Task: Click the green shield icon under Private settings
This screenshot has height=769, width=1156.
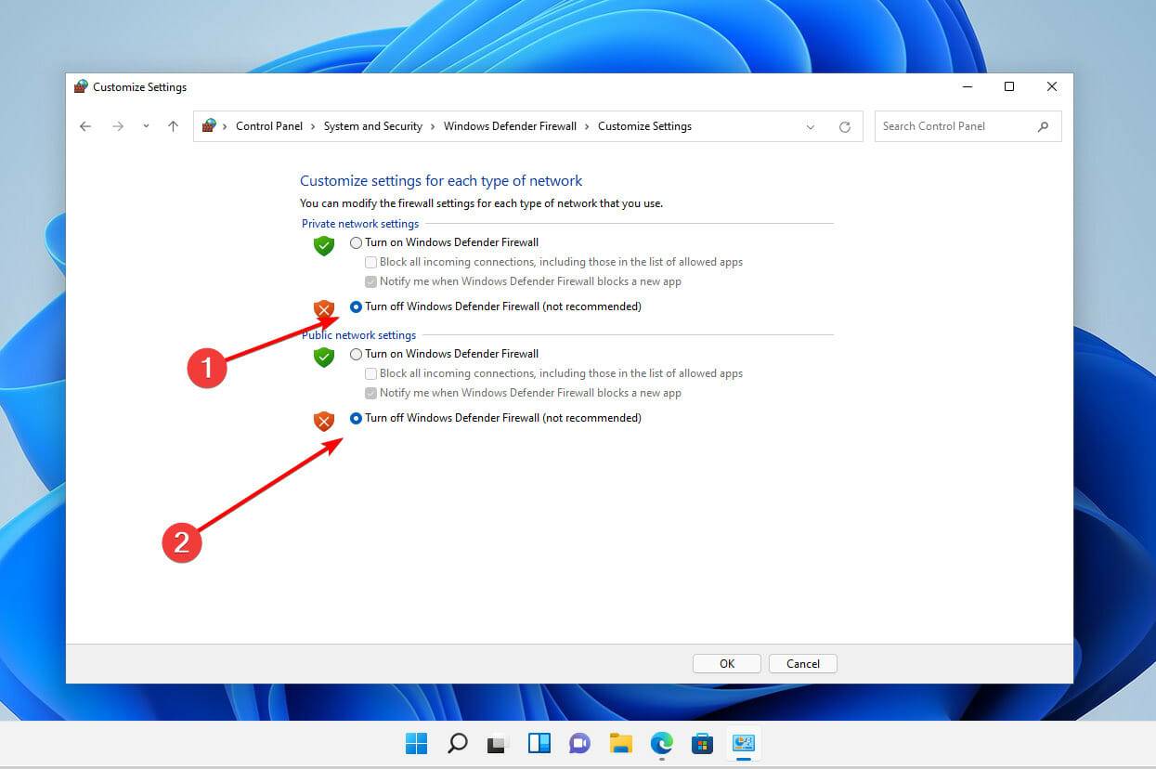Action: [x=323, y=246]
